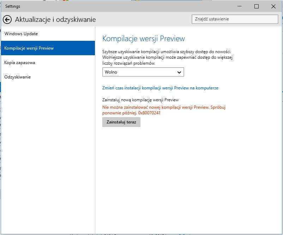Click description text Szybsze uzyskiwanie kompilacji
Viewport: 283px width, 235px height.
coord(167,57)
